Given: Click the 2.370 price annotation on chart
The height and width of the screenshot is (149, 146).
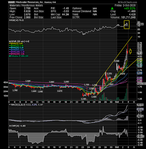Looking at the screenshot, I should (109, 73).
